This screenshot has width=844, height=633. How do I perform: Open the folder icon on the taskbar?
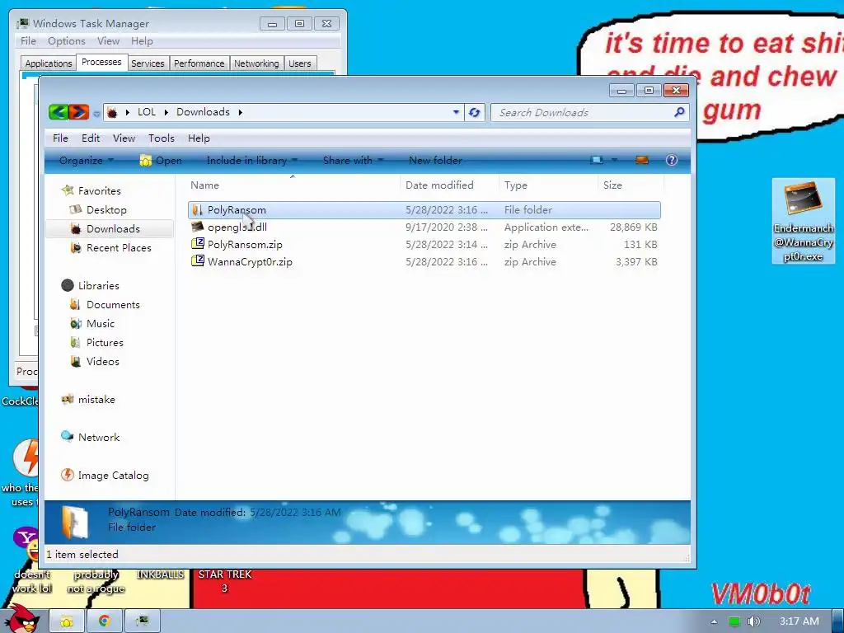click(x=67, y=621)
